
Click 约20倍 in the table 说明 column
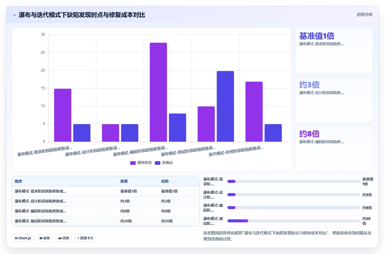pyautogui.click(x=167, y=221)
